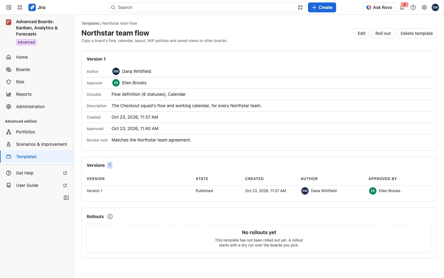Open the help question mark icon
The width and height of the screenshot is (444, 278).
click(x=413, y=7)
